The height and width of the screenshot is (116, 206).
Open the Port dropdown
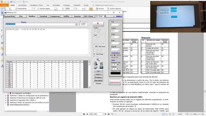click(x=119, y=24)
